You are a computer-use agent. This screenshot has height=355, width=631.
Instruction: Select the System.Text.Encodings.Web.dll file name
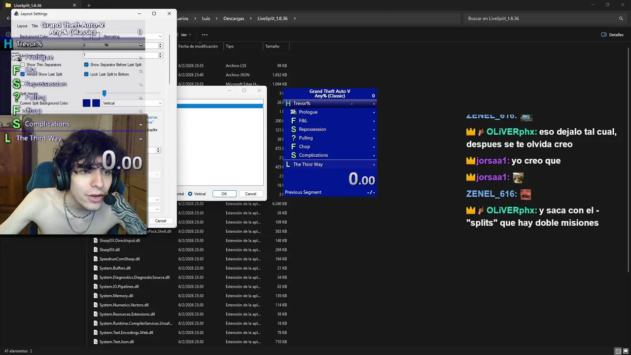pos(126,332)
